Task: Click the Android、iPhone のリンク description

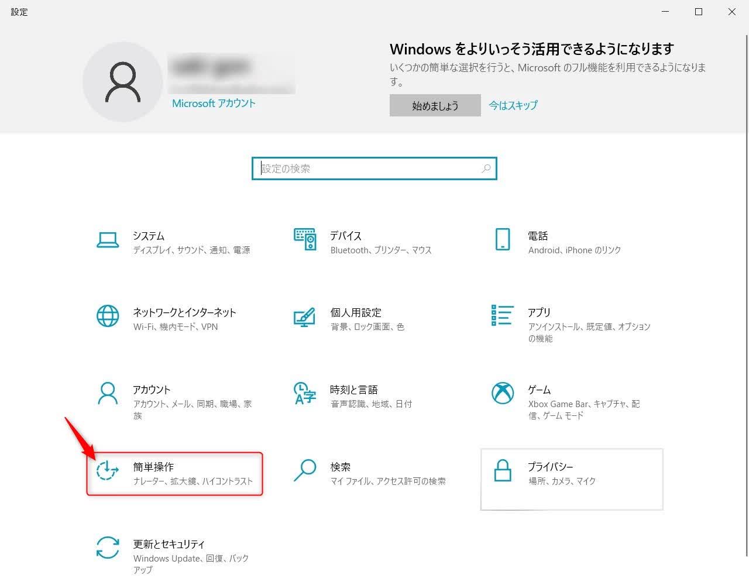Action: [x=575, y=250]
